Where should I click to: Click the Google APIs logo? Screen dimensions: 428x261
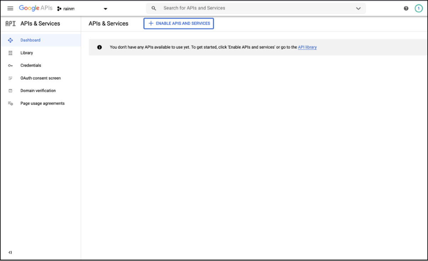coord(35,8)
